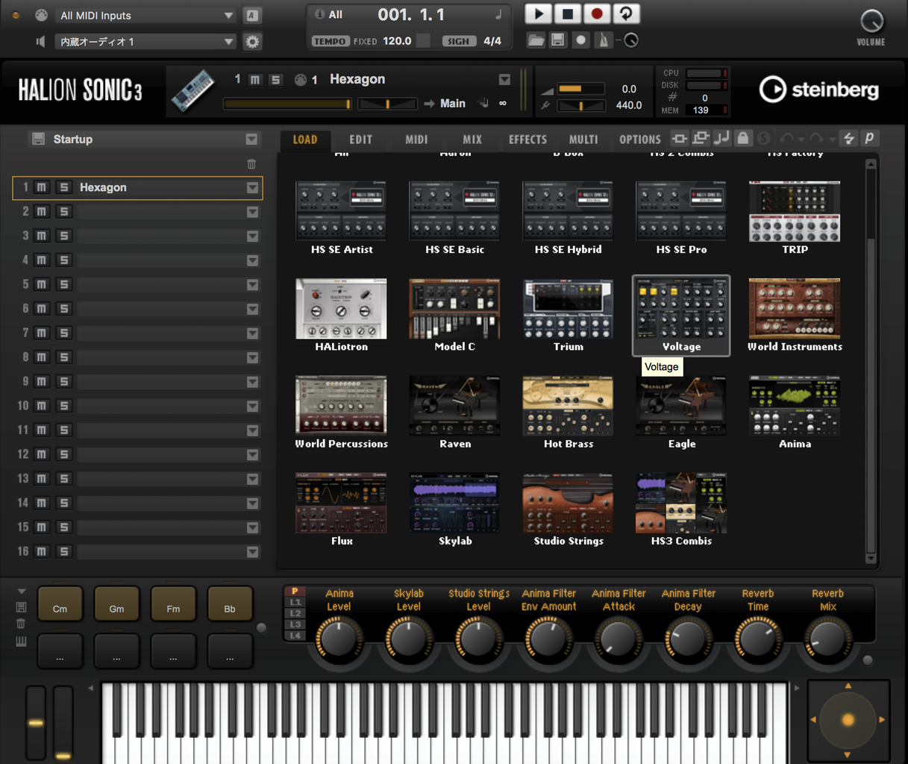Mute slot 2

pos(42,212)
